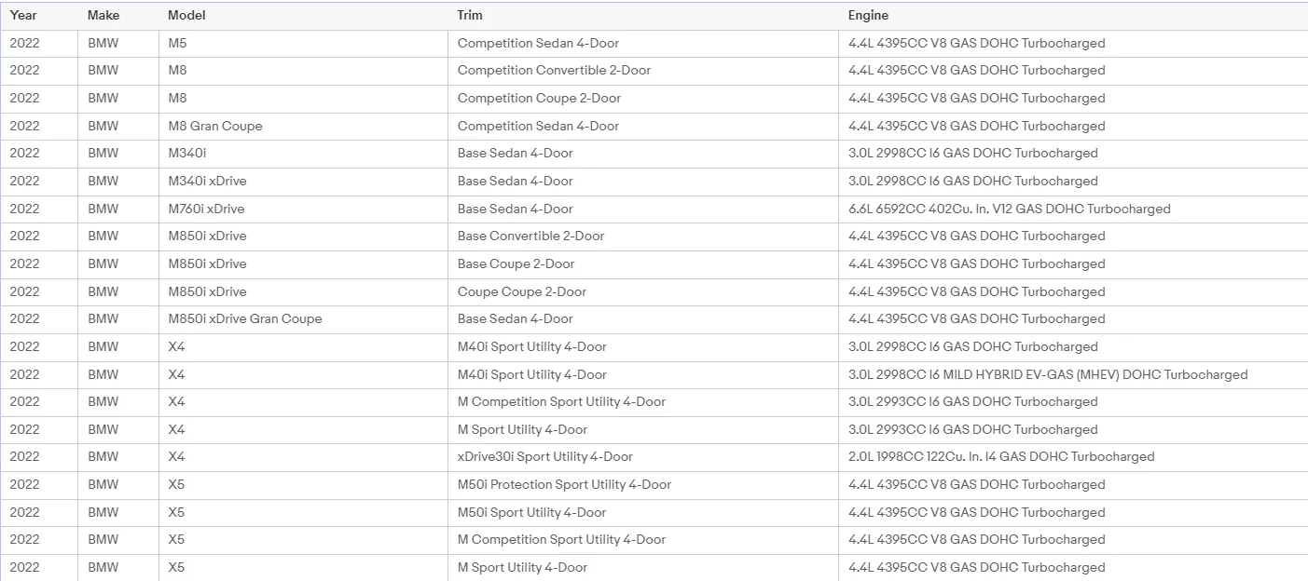Click the 2.0L 1998CC I4 engine cell
Viewport: 1308px width, 581px height.
[1073, 457]
